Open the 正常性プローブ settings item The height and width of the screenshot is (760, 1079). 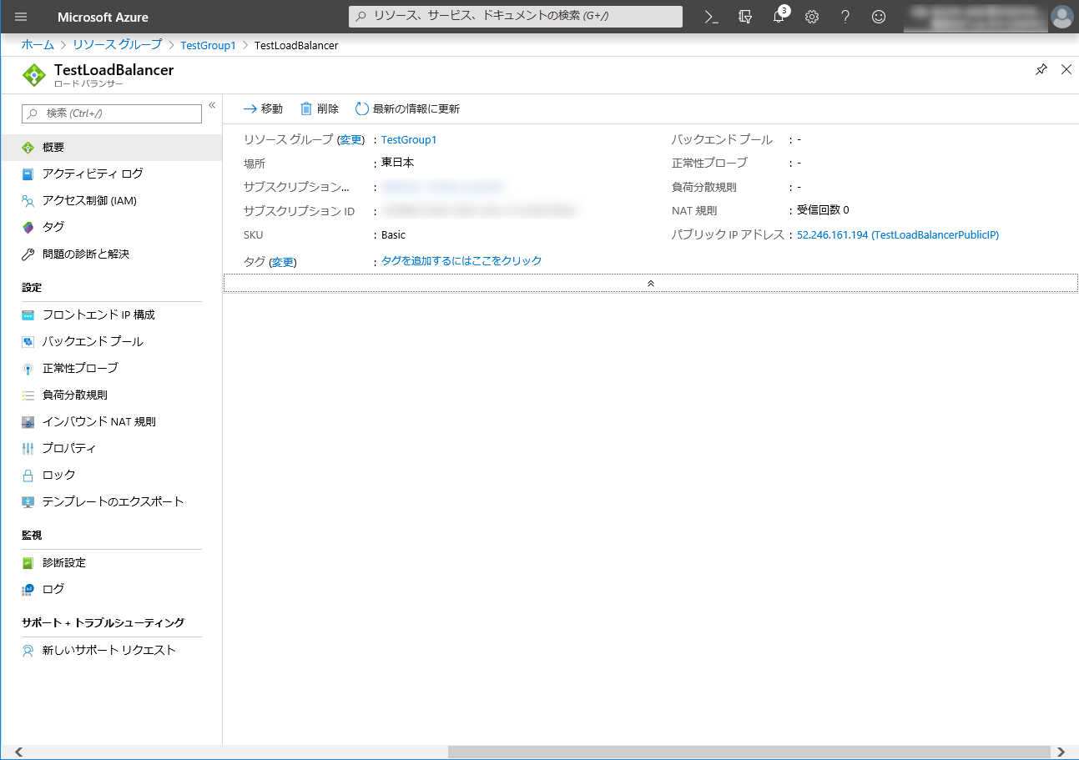click(80, 368)
